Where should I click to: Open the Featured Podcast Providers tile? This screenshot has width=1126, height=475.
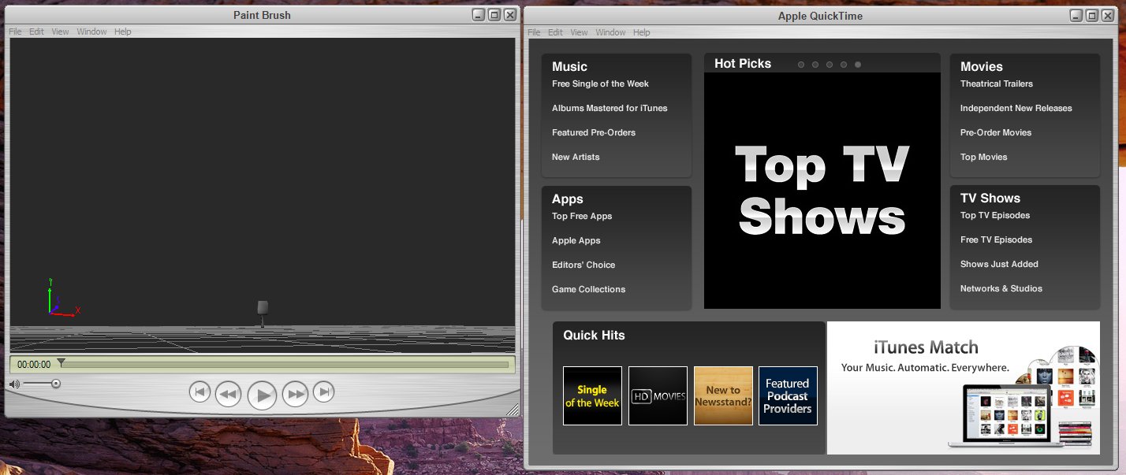788,395
